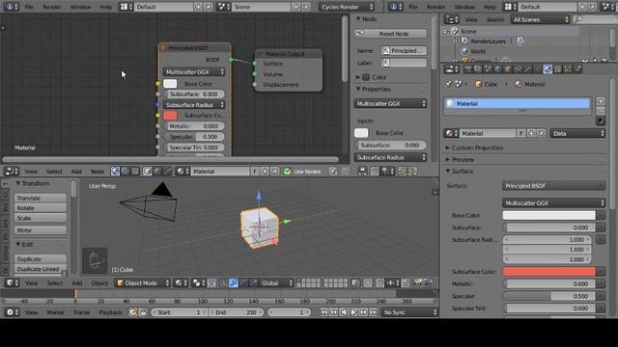Image resolution: width=618 pixels, height=347 pixels.
Task: Open the Render properties tab
Action: [467, 69]
